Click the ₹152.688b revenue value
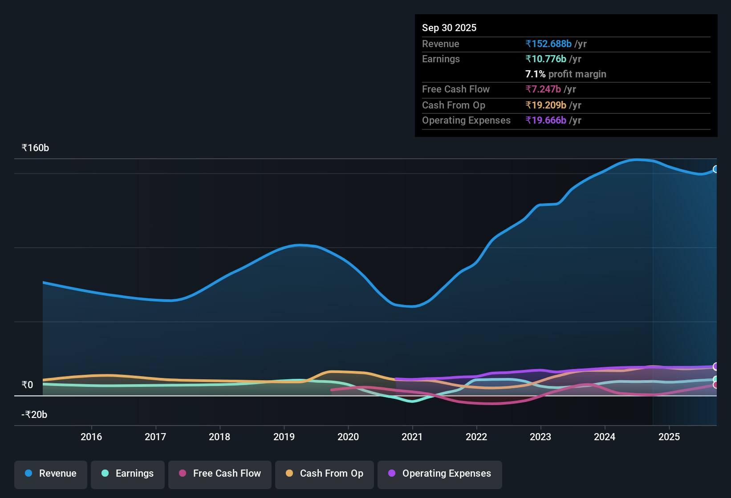Screen dimensions: 731x498 point(548,44)
